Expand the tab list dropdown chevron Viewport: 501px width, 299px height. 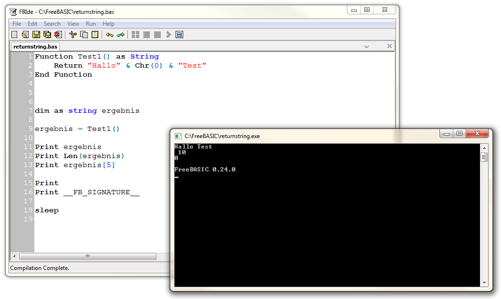coord(366,47)
